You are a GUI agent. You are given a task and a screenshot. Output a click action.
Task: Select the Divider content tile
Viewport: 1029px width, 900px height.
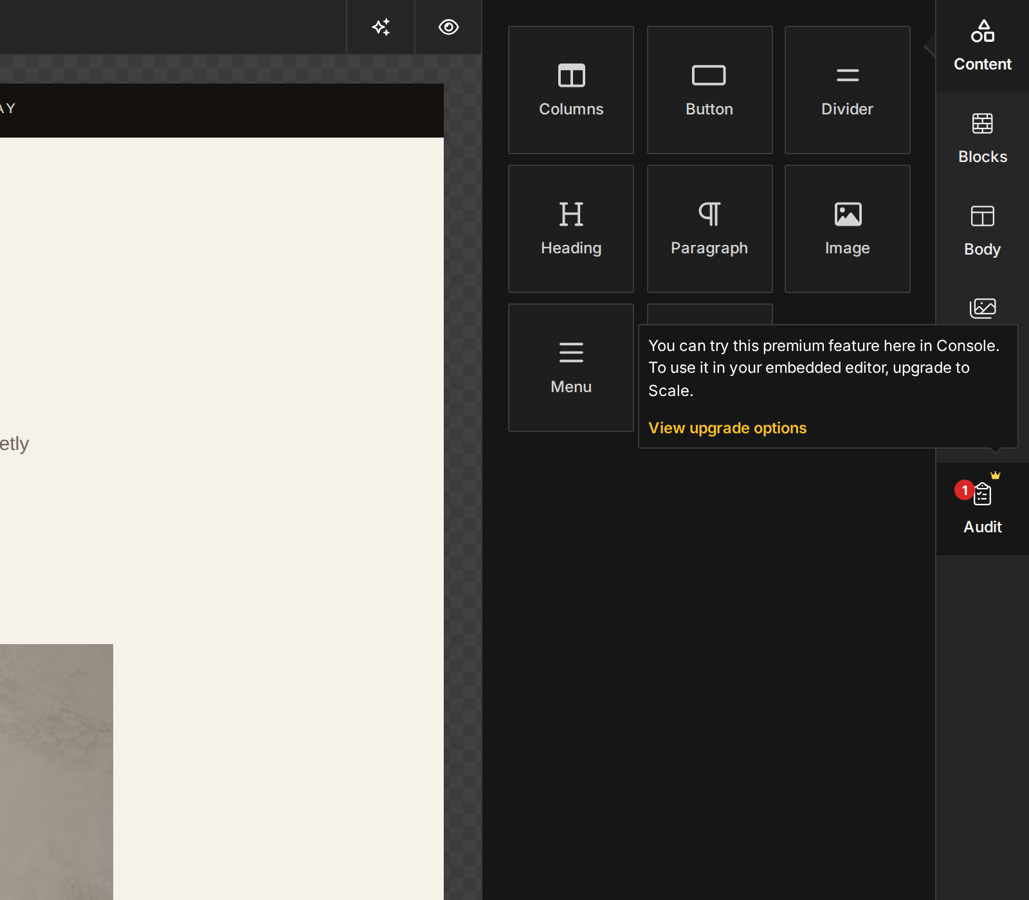[x=848, y=90]
